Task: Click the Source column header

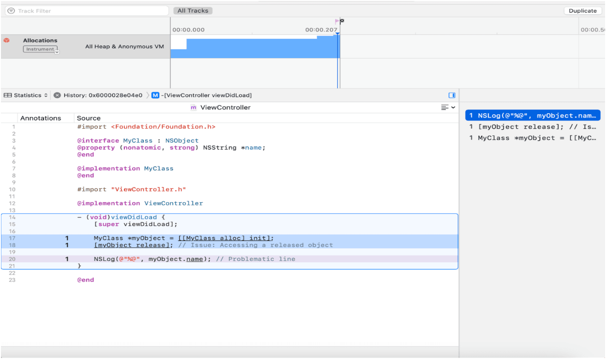Action: 89,118
